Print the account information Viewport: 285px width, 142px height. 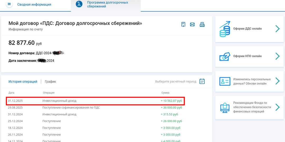[202, 24]
